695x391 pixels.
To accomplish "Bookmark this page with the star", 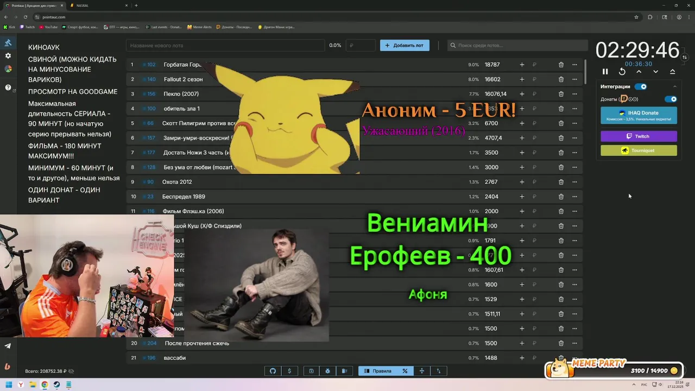I will [x=636, y=17].
